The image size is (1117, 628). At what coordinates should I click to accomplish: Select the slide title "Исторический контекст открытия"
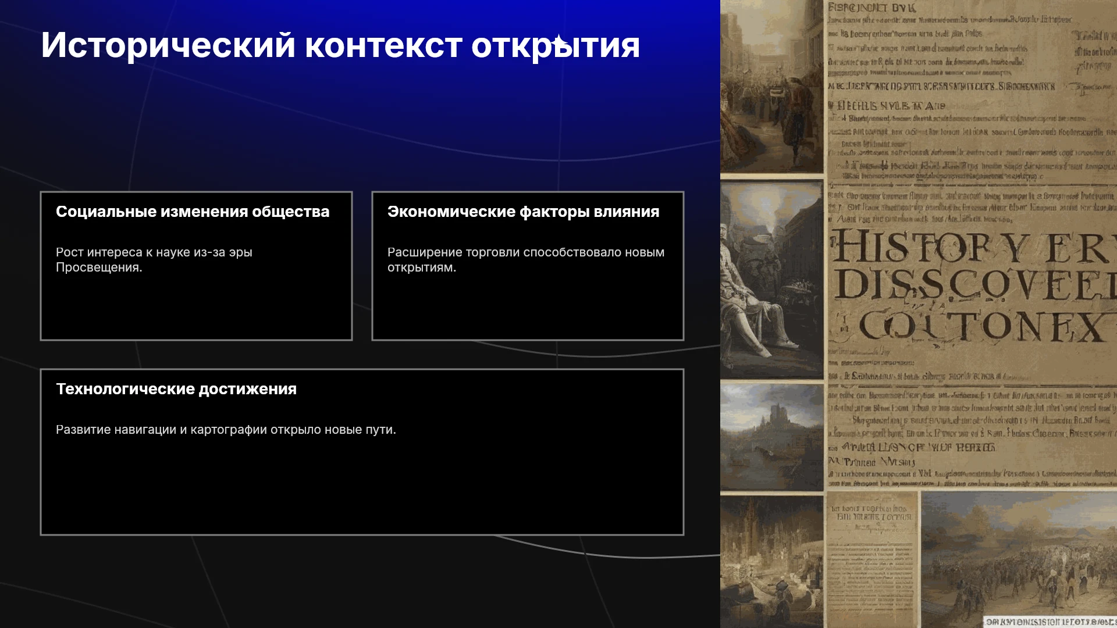point(340,45)
